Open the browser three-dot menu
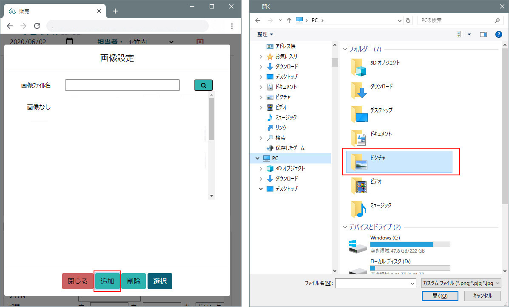This screenshot has height=307, width=509. pyautogui.click(x=232, y=26)
